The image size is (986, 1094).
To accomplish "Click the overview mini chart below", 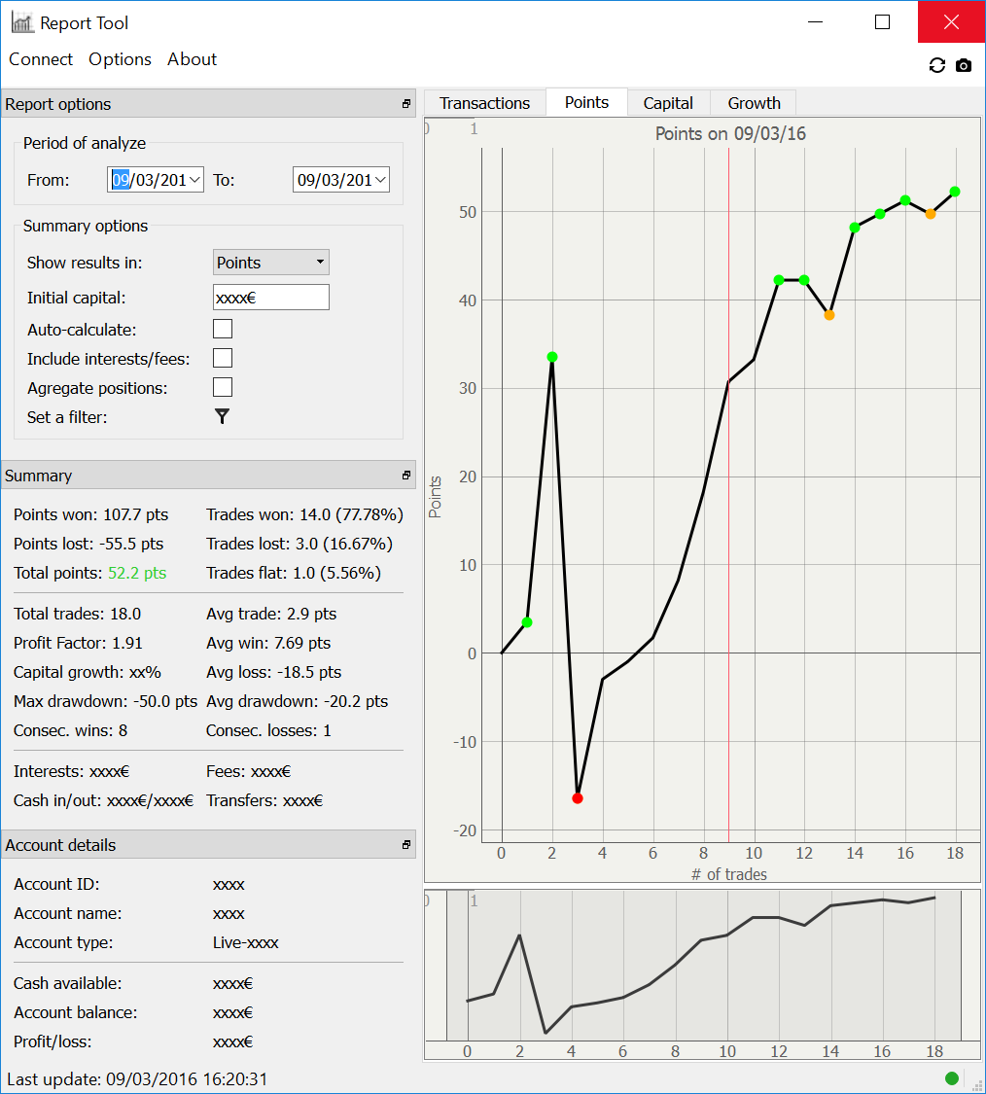I will coord(703,974).
